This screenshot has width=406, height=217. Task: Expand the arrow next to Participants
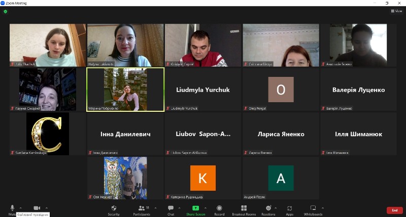155,208
